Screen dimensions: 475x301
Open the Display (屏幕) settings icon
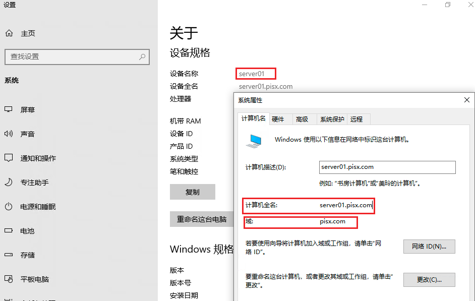point(9,110)
